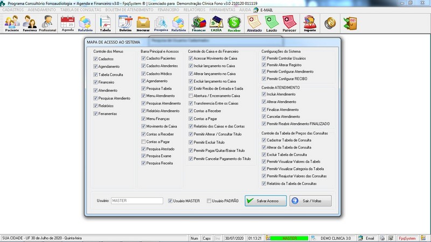431x242 pixels.
Task: Toggle the Excluir Tabela de Consulta checkbox
Action: [264, 154]
